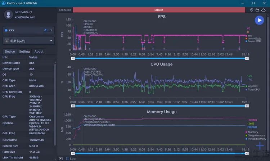Select the Device Name row
Image resolution: width=270 pixels, height=161 pixels.
(28, 63)
